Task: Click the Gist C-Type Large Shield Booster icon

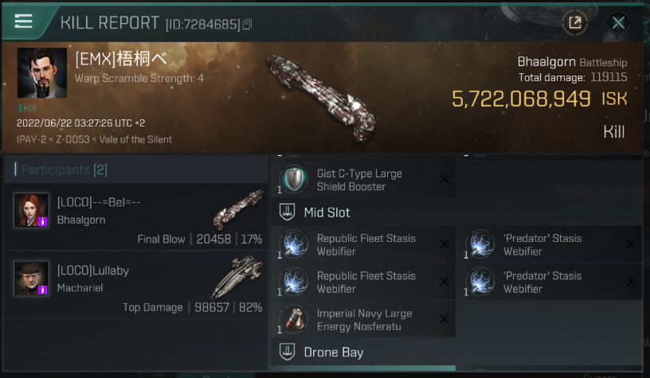Action: 296,180
